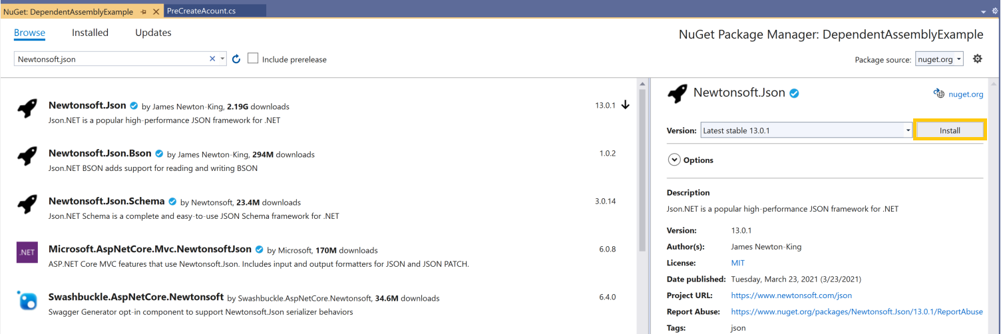Viewport: 1001px width, 334px height.
Task: Click the refresh icon beside the search box
Action: click(x=236, y=59)
